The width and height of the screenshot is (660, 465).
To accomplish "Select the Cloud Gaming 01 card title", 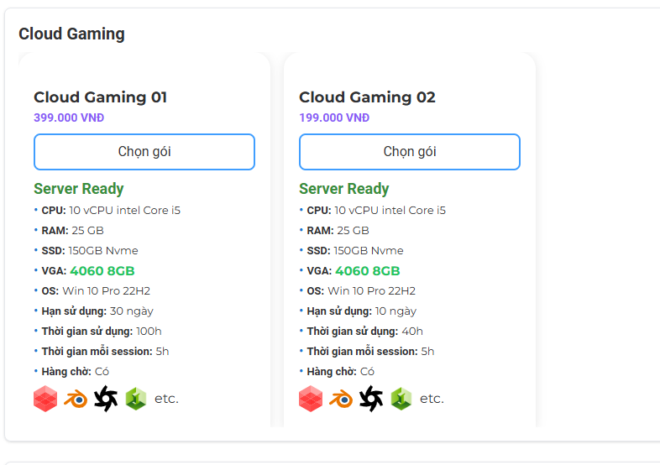I will click(100, 97).
